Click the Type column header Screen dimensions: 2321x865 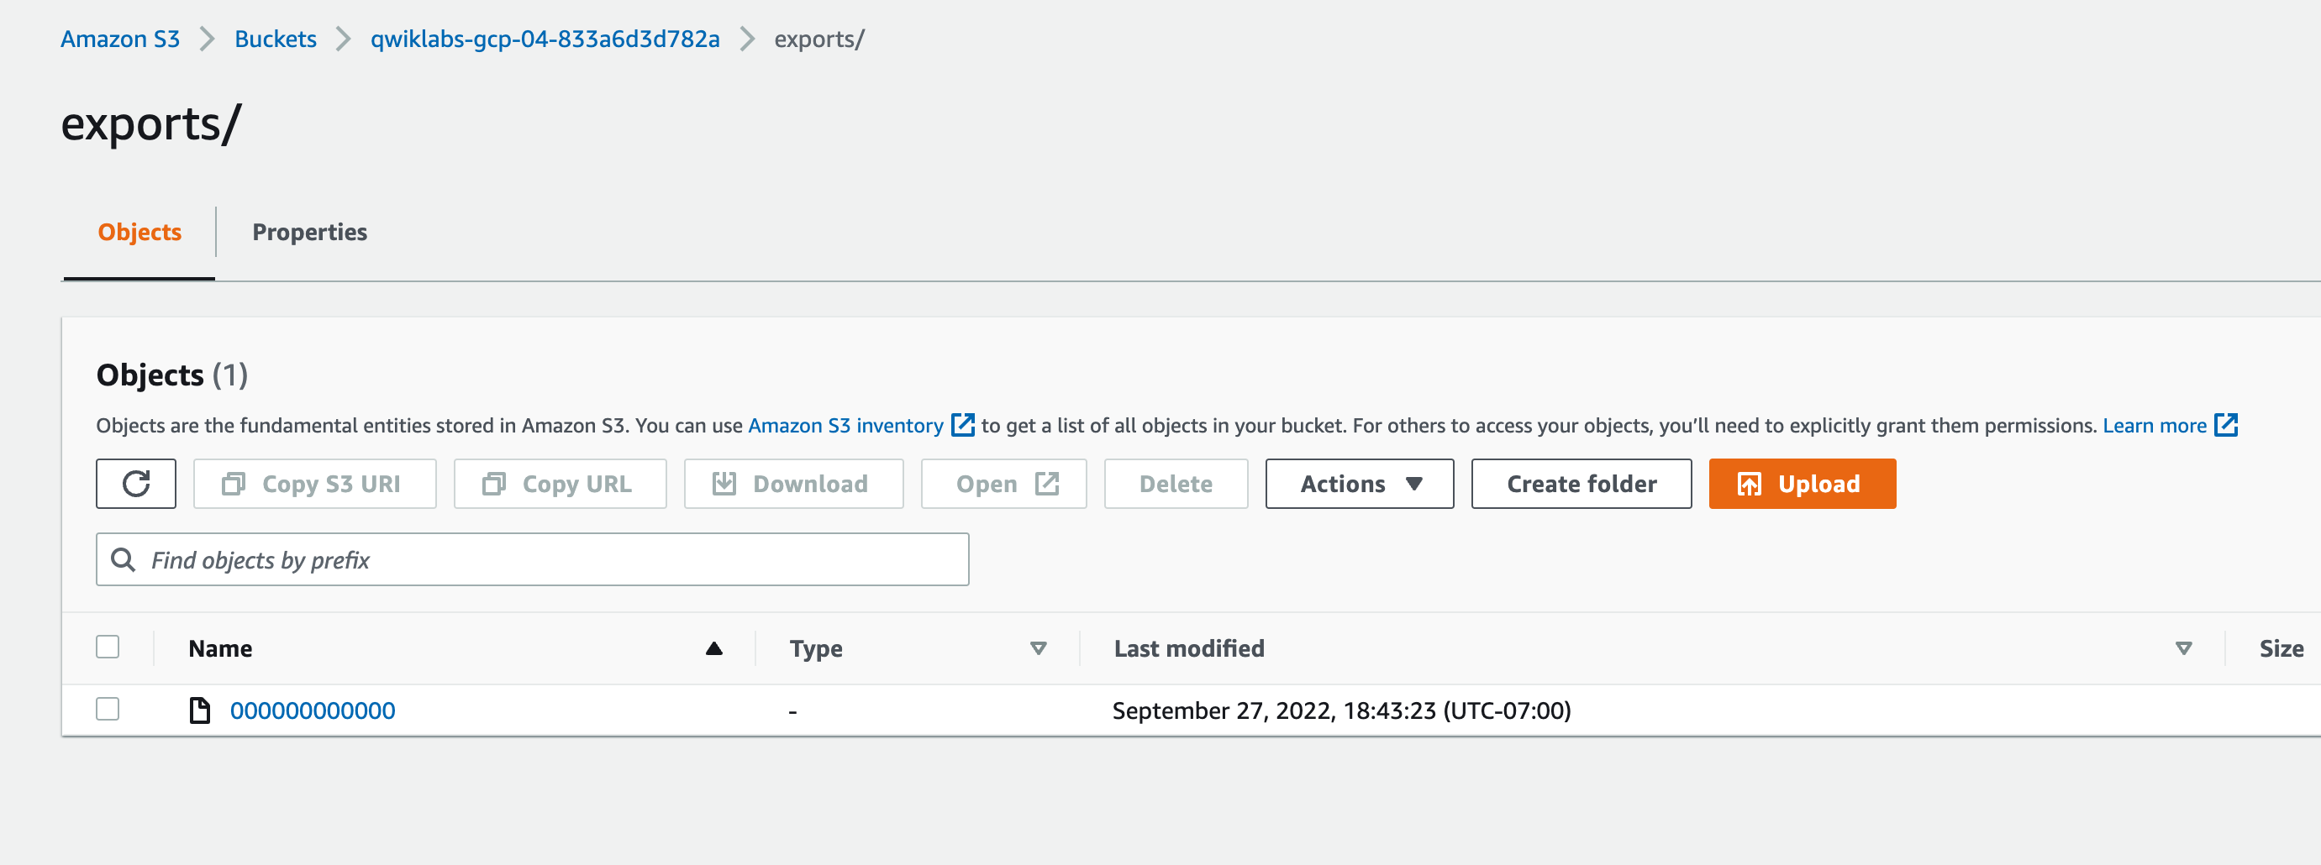click(816, 648)
